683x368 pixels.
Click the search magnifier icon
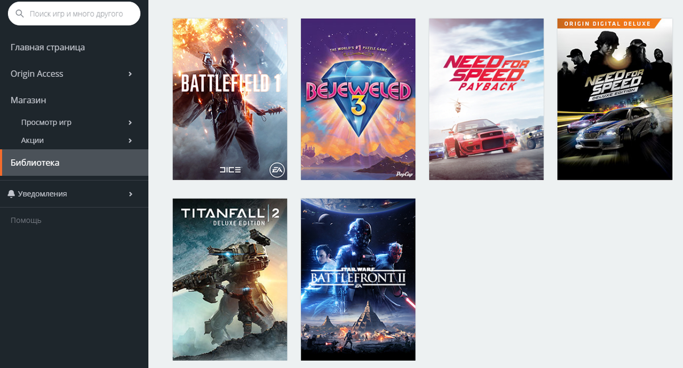pos(19,14)
